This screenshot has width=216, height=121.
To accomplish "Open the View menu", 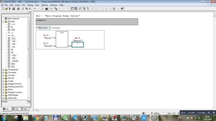I will pos(37,5).
